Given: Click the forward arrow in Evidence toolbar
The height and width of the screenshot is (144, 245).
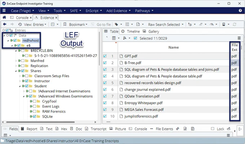Looking at the screenshot, I should 12,24.
